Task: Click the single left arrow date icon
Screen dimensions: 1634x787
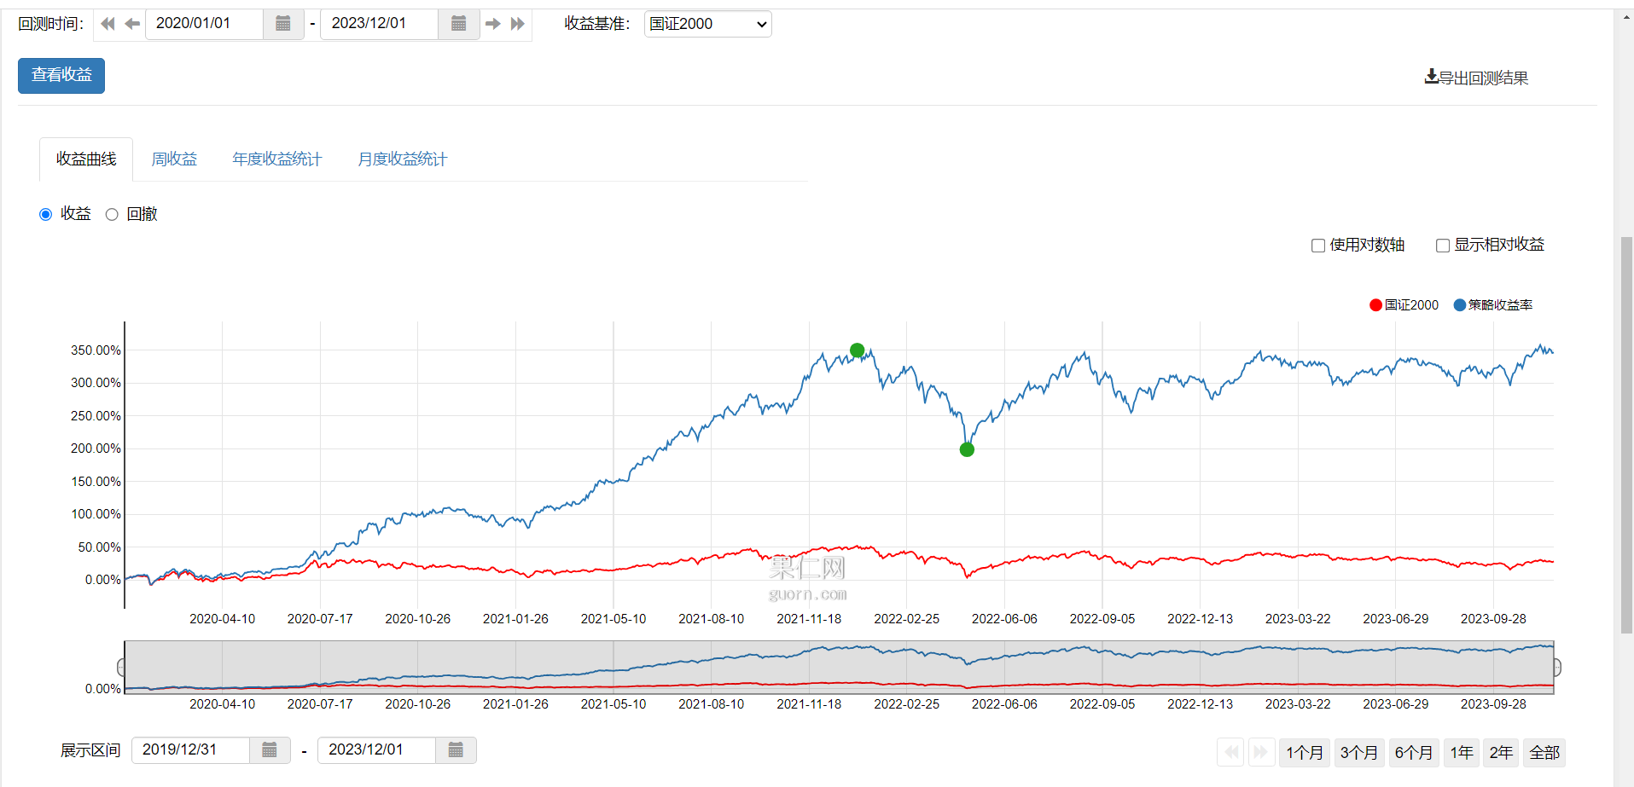Action: [132, 24]
